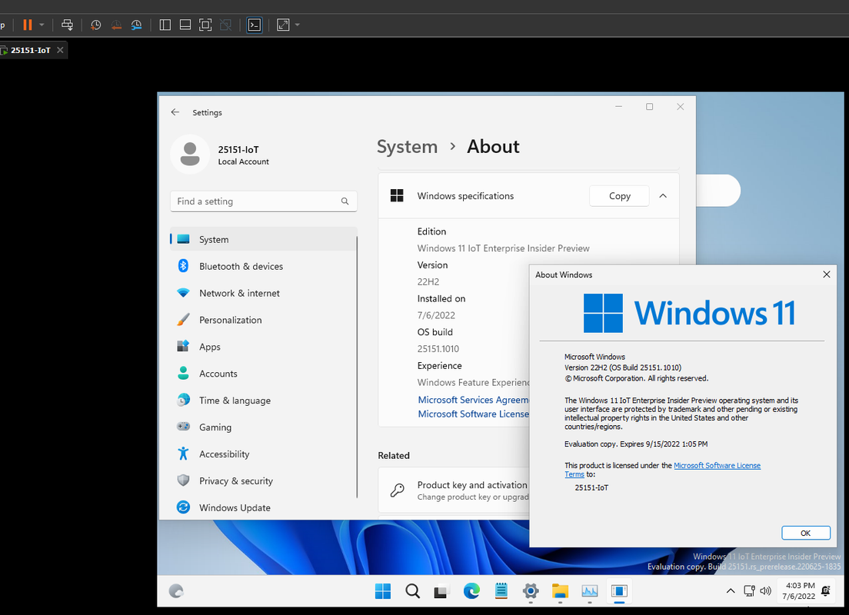Open the dropdown arrow next to the pause button
Image resolution: width=849 pixels, height=615 pixels.
pyautogui.click(x=42, y=25)
